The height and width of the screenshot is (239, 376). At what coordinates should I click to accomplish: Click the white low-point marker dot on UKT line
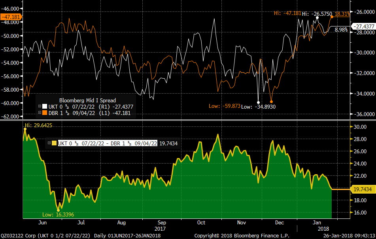pos(258,102)
